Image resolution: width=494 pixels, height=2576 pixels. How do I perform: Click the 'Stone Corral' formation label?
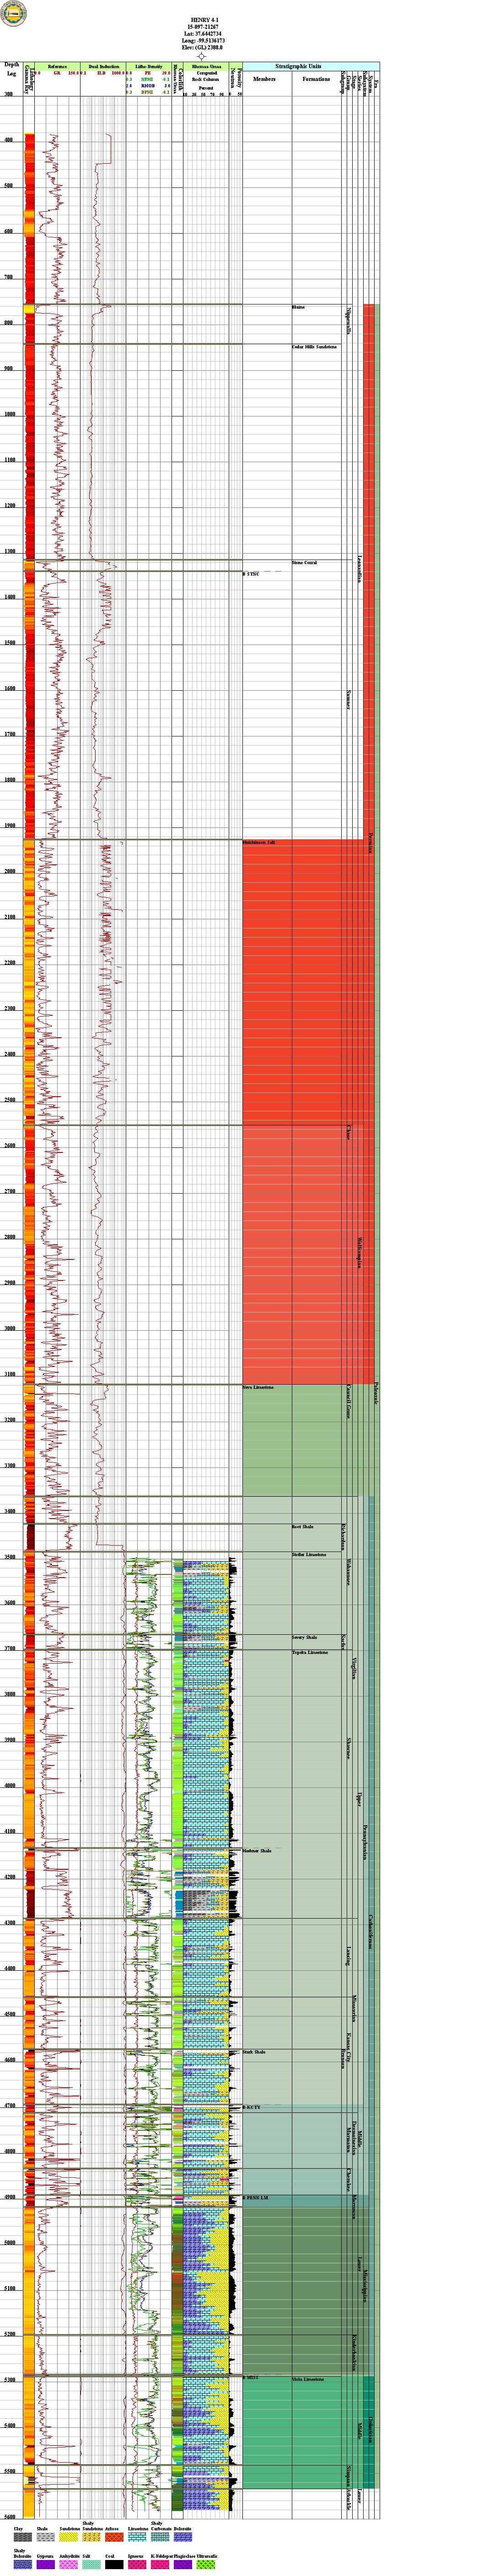(x=304, y=563)
